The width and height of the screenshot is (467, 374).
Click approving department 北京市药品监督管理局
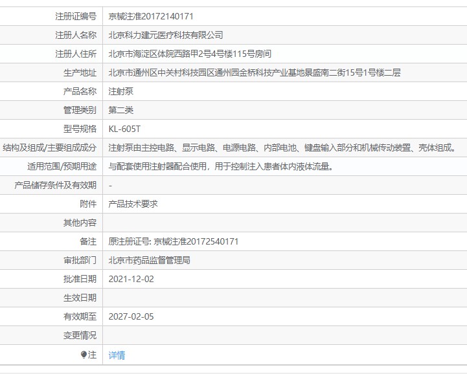(149, 260)
